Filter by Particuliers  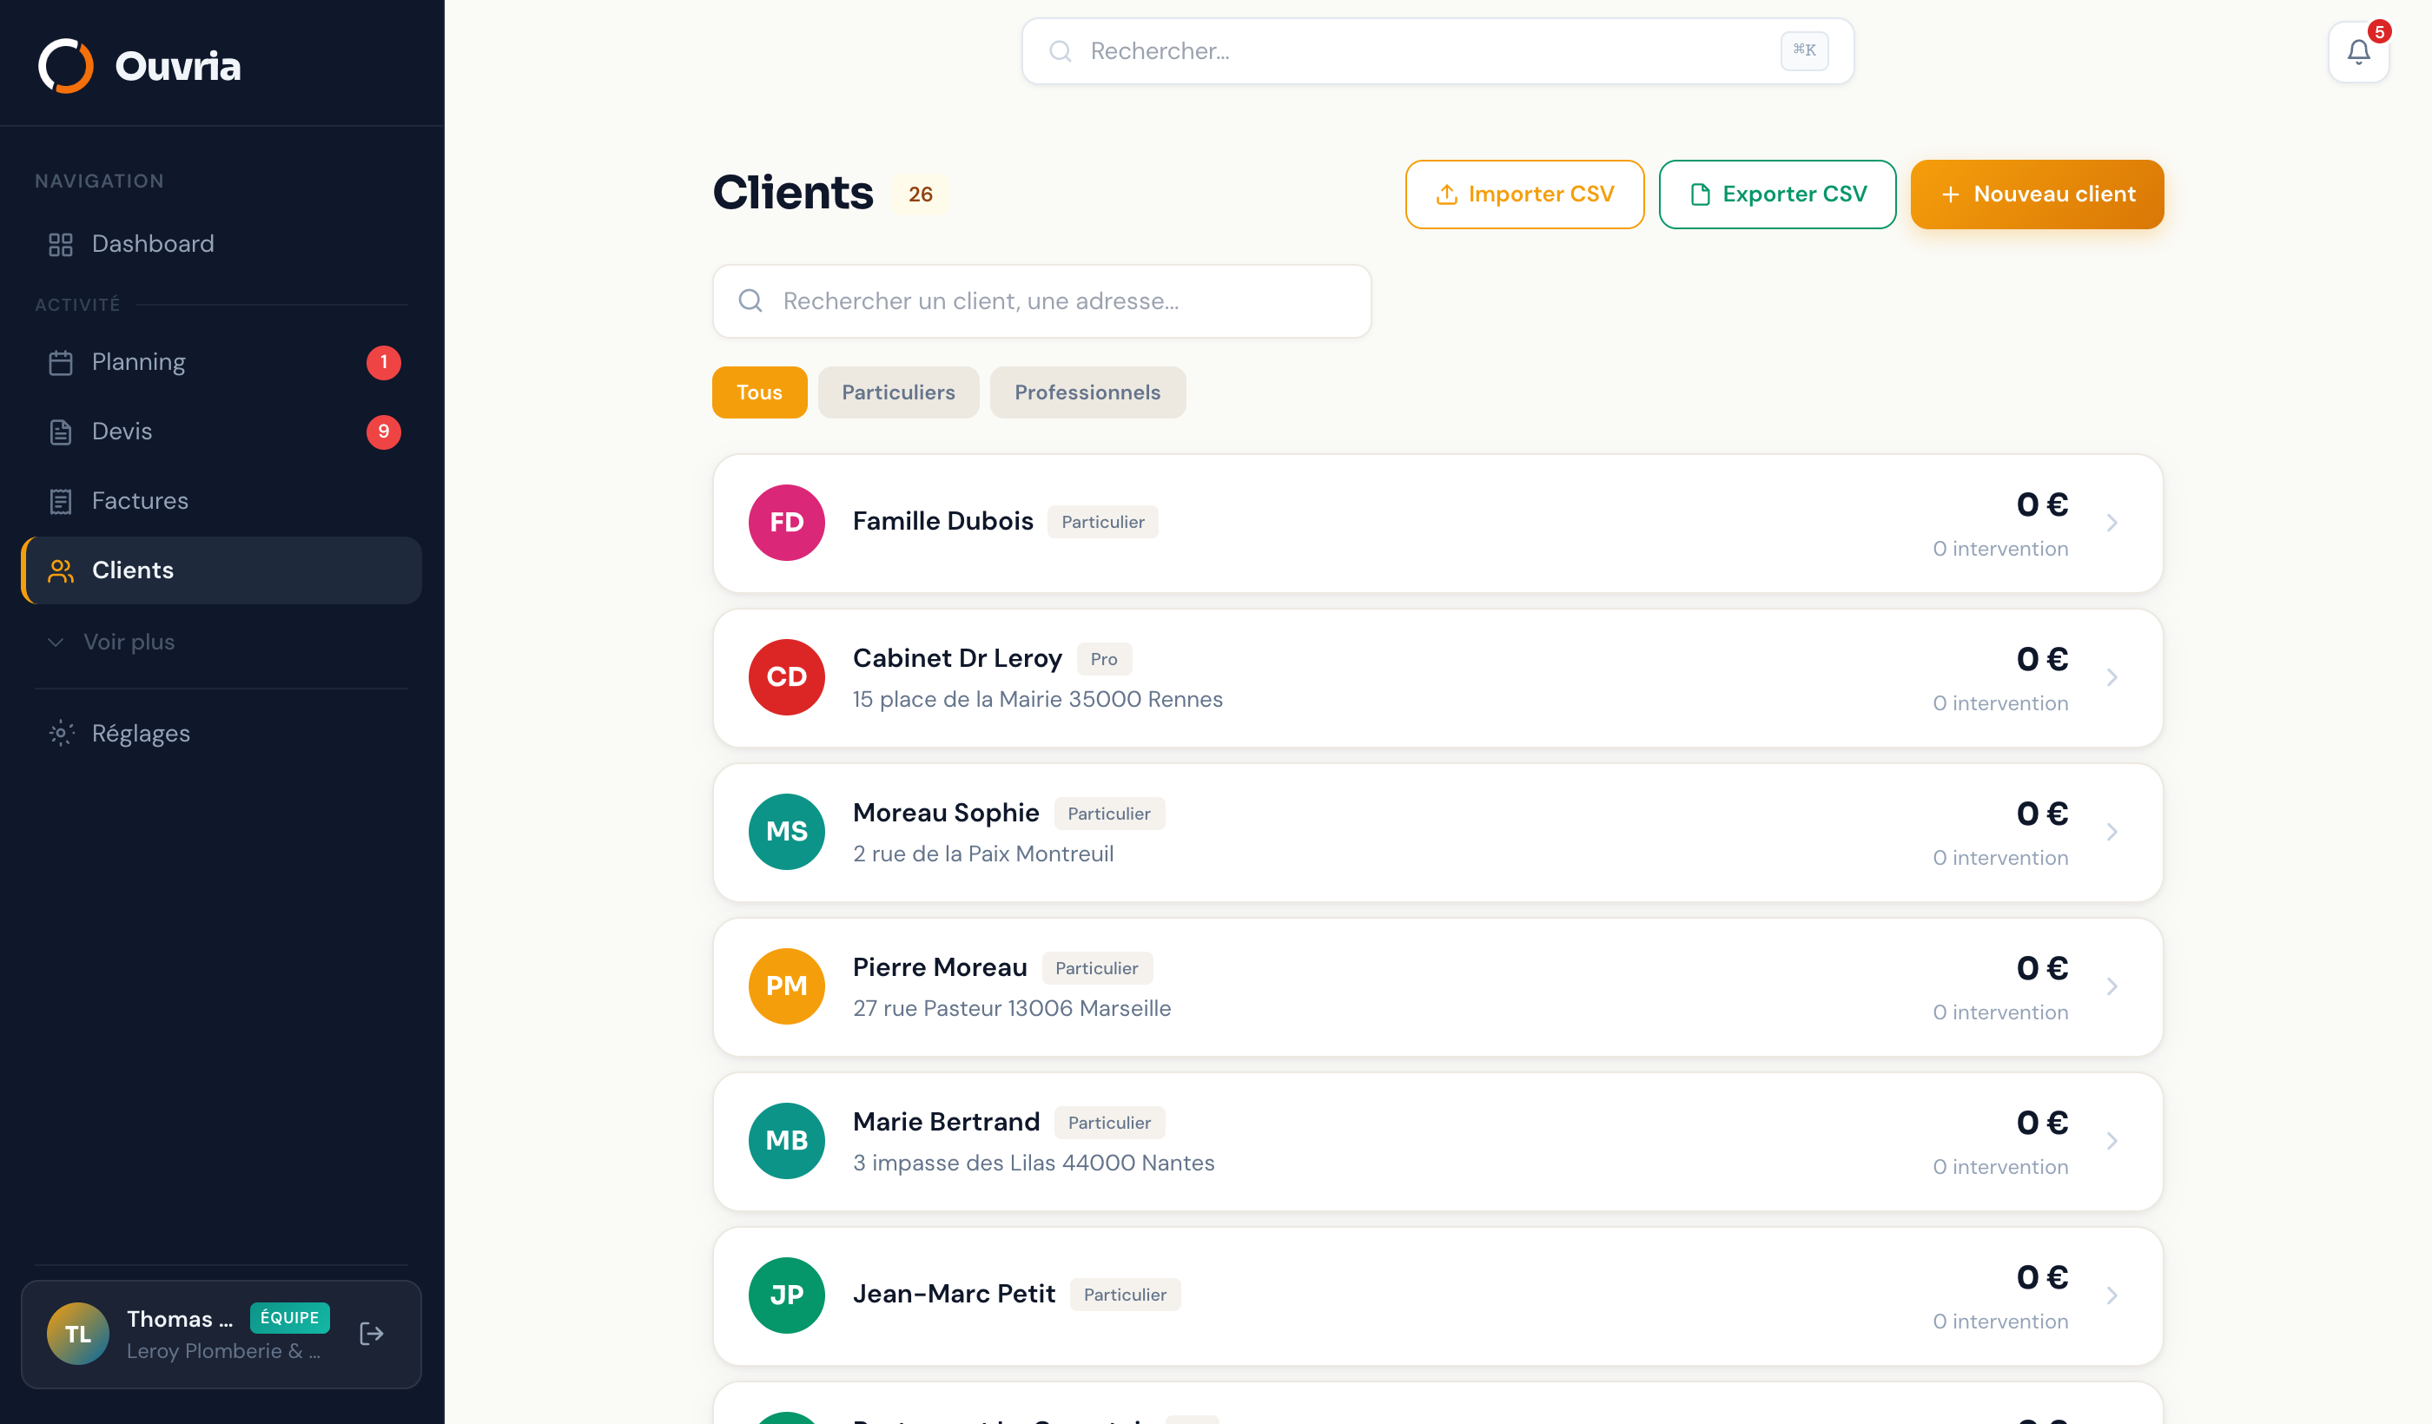click(897, 392)
